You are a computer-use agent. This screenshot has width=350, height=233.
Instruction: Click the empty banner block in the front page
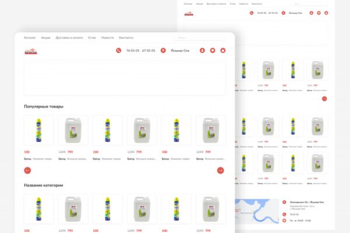click(x=125, y=78)
